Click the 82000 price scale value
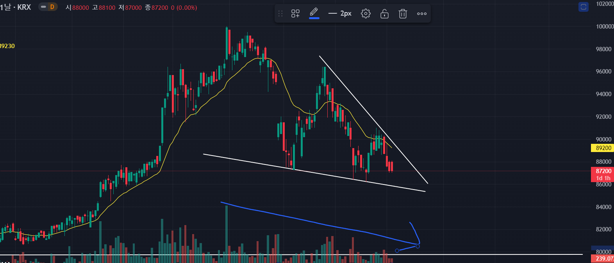Viewport: 614px width, 263px height. (604, 229)
